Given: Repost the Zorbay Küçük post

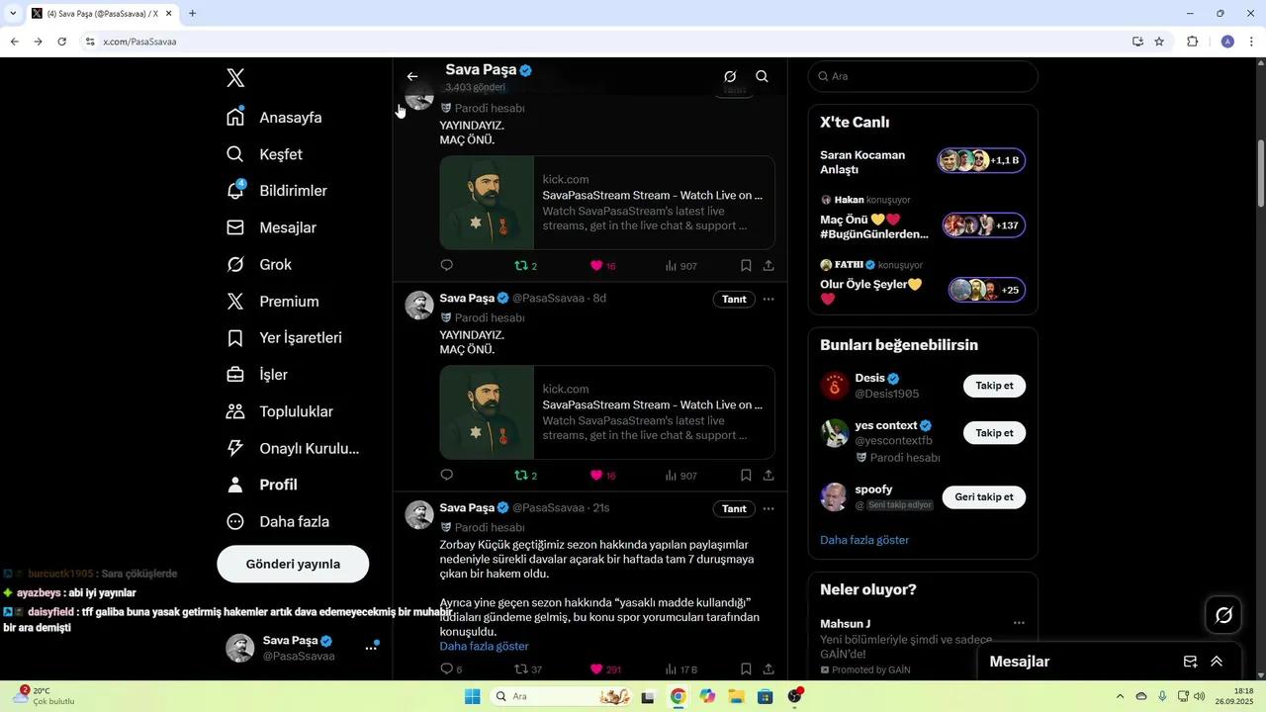Looking at the screenshot, I should (521, 669).
